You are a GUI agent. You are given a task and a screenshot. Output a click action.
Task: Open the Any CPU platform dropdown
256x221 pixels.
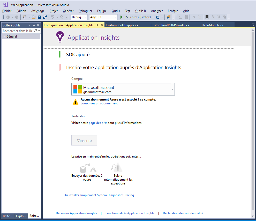103,17
